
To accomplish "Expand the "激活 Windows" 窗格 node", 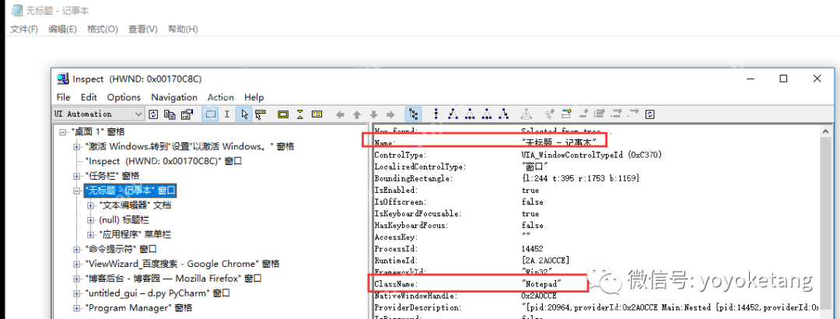I will tap(76, 146).
